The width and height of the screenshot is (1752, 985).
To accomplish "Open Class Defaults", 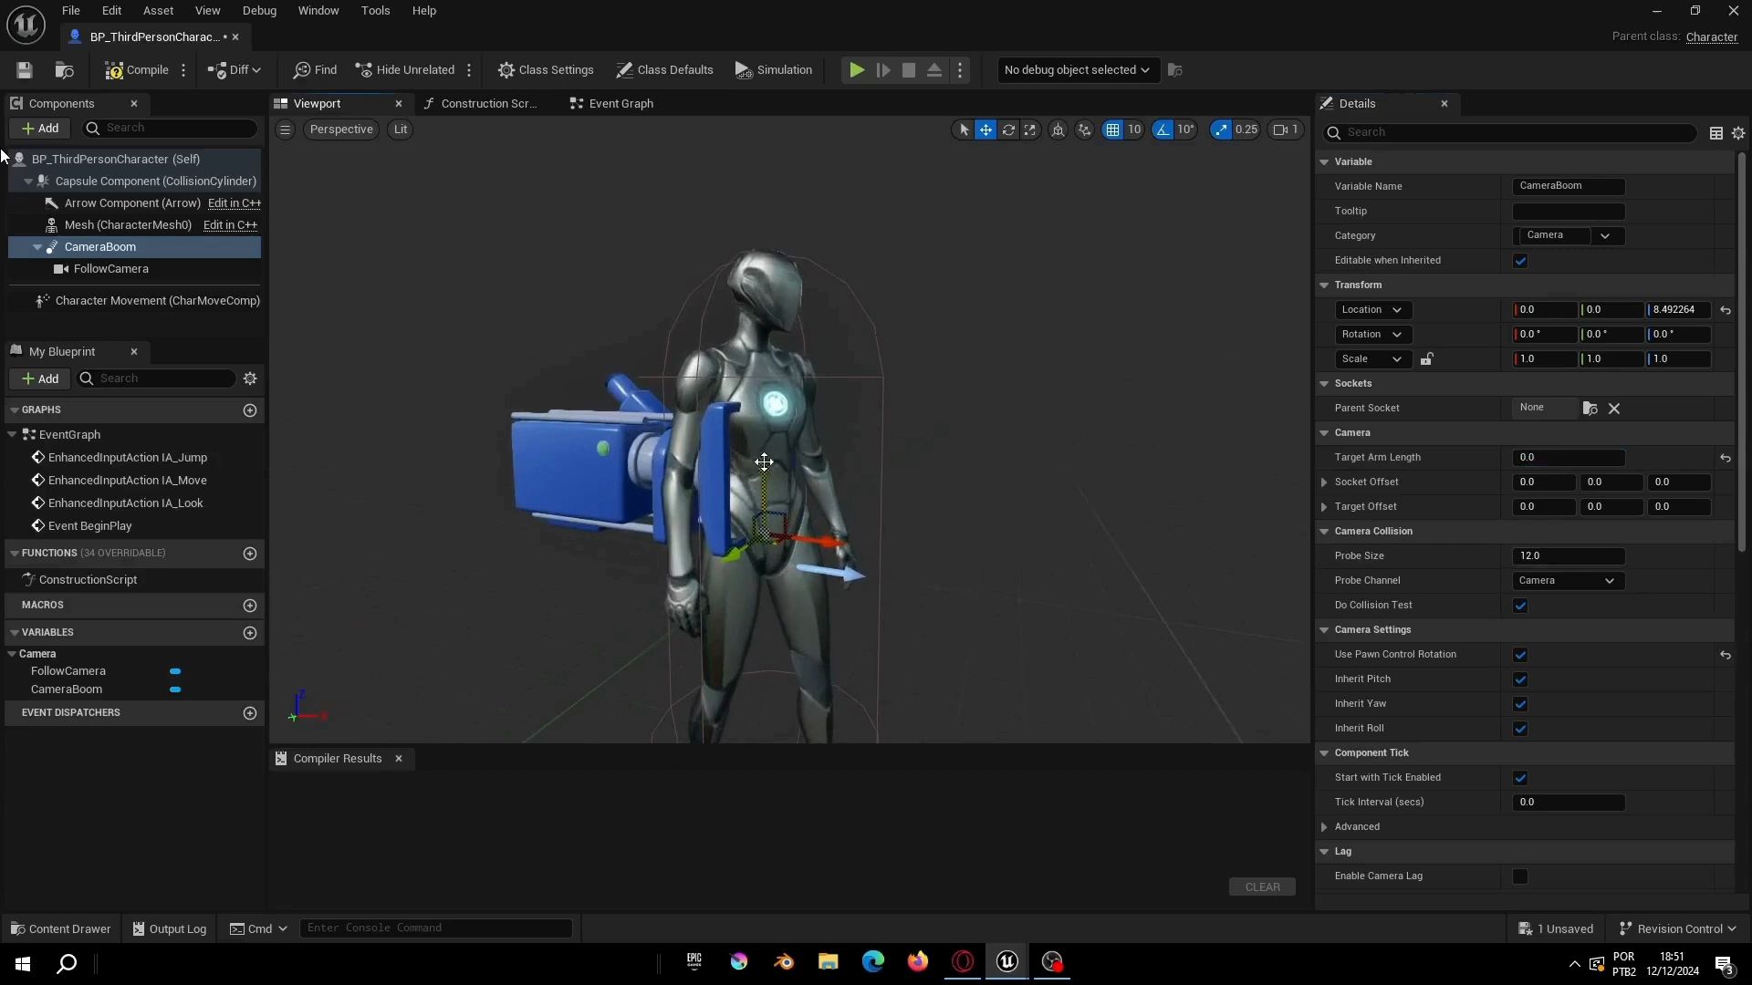I will 664,70.
